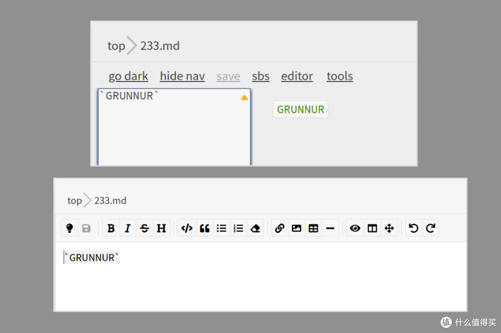The image size is (501, 333).
Task: Insert a heading with H icon
Action: click(161, 228)
